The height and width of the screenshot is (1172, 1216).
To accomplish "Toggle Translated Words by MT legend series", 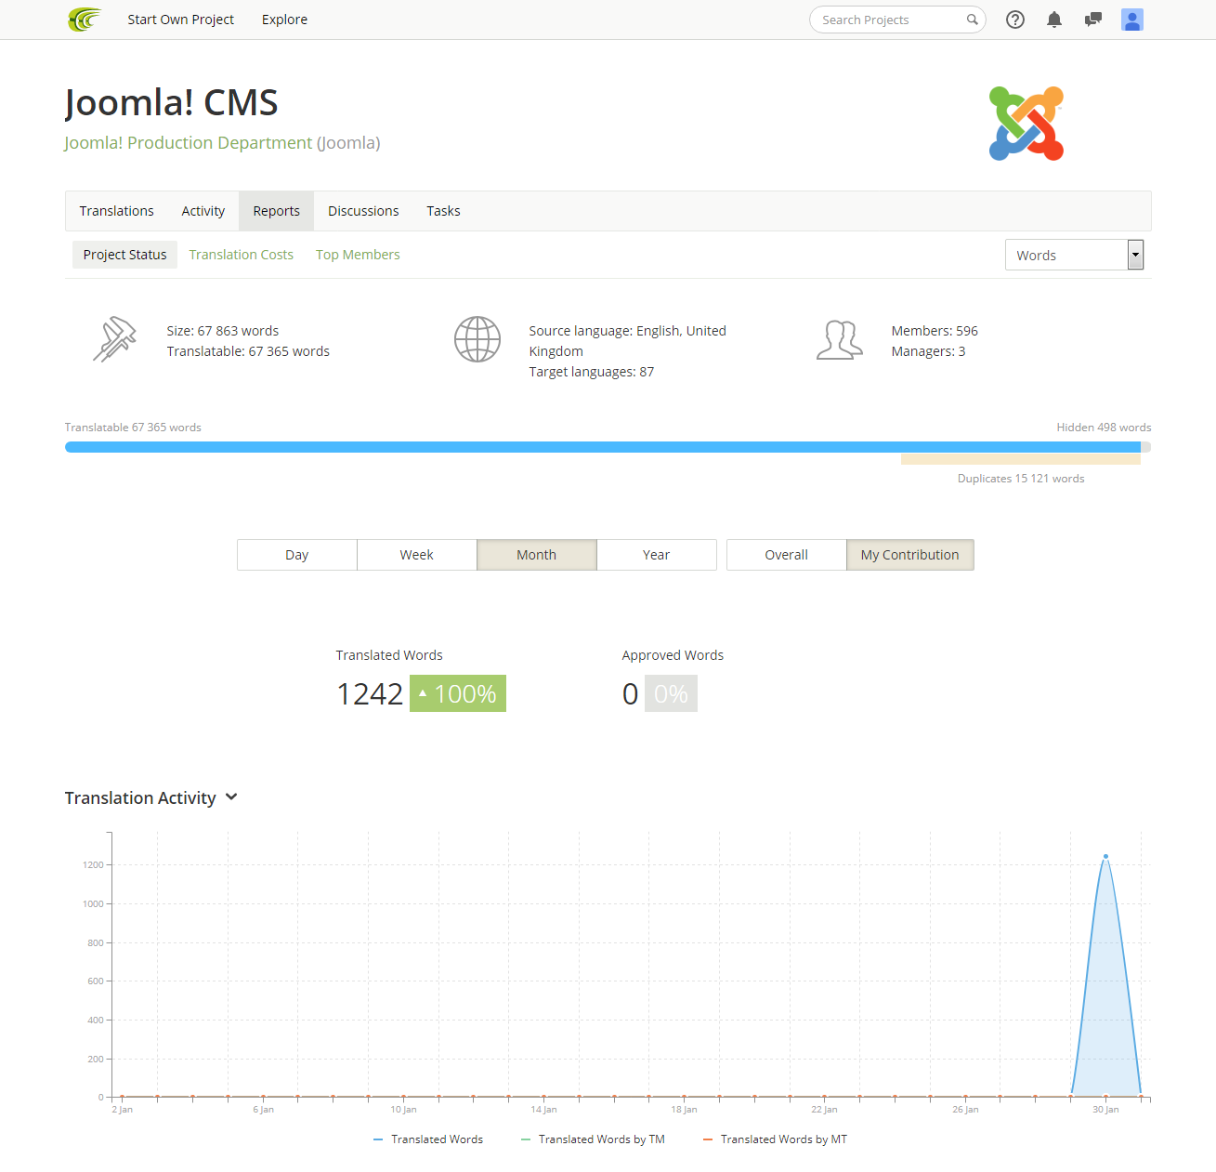I will pyautogui.click(x=776, y=1139).
